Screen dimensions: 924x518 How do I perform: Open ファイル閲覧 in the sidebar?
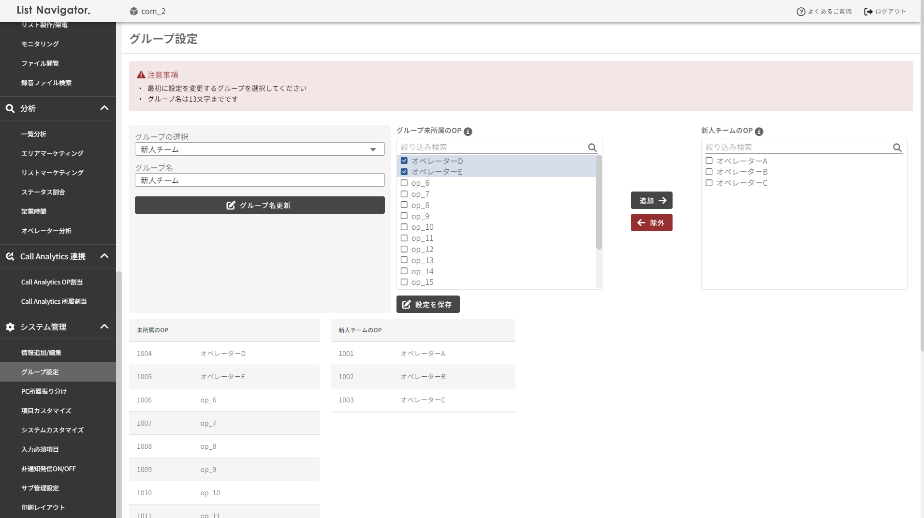point(40,63)
